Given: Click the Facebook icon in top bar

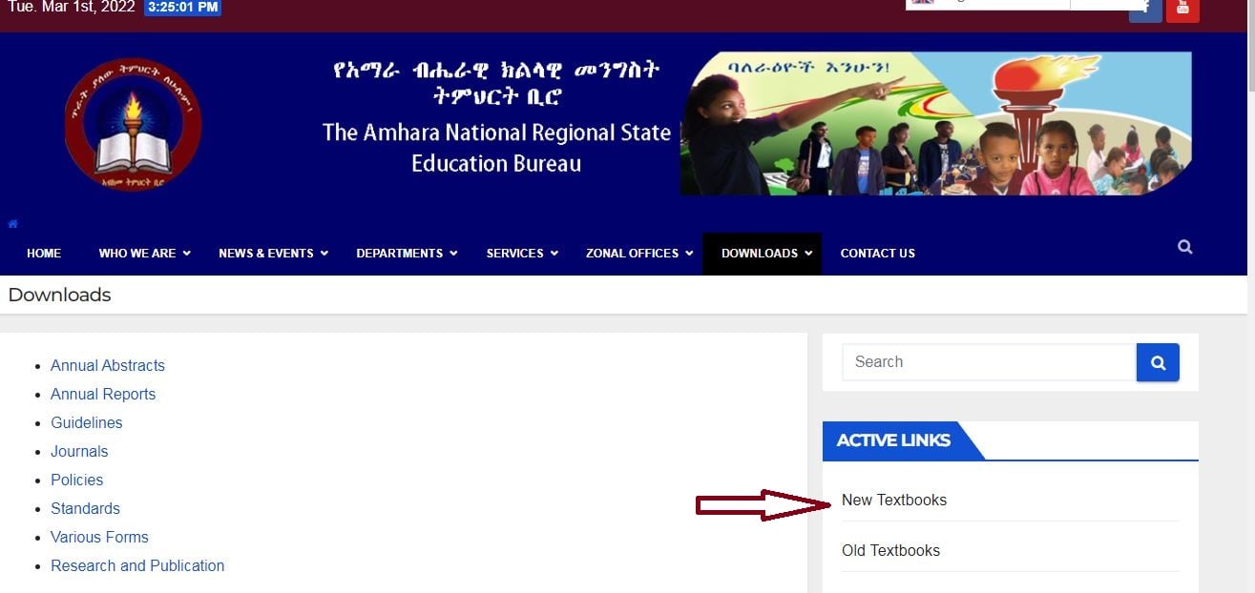Looking at the screenshot, I should [1145, 10].
